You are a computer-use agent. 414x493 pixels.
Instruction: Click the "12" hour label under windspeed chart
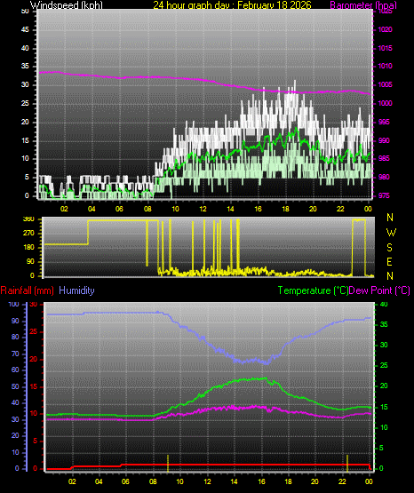click(x=203, y=209)
